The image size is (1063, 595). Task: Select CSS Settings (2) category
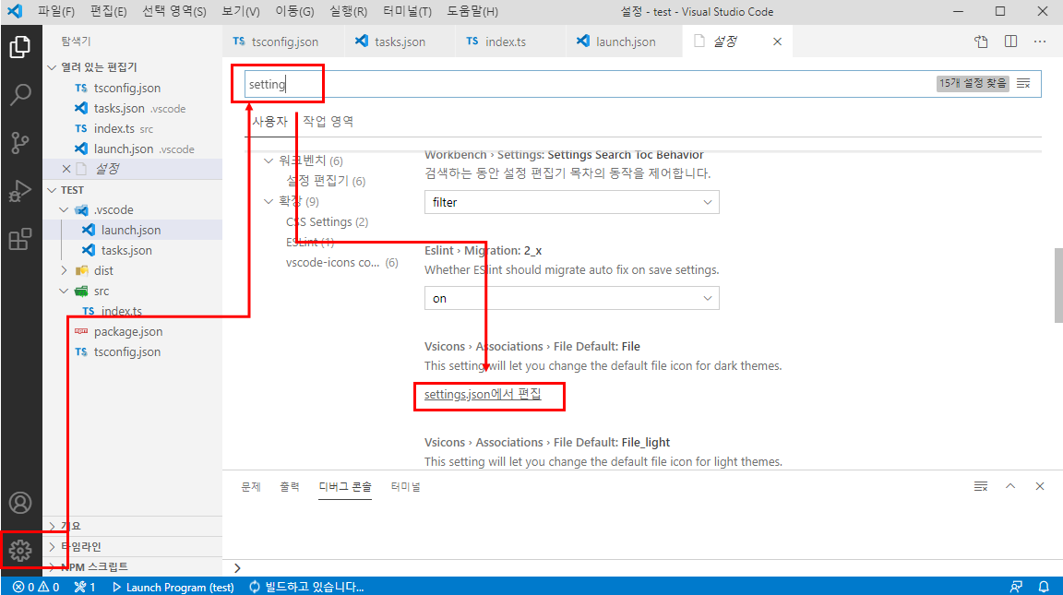point(327,221)
